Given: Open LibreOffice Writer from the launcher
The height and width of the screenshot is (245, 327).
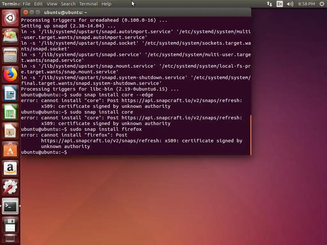Looking at the screenshot, I should (10, 93).
